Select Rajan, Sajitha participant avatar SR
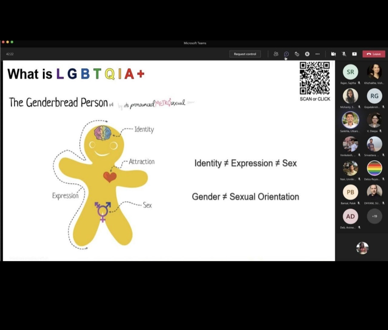Viewport: 388px width, 330px height. tap(350, 72)
